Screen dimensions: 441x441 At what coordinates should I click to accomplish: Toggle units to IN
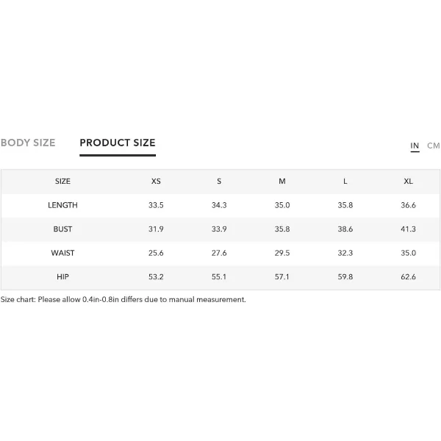(415, 146)
